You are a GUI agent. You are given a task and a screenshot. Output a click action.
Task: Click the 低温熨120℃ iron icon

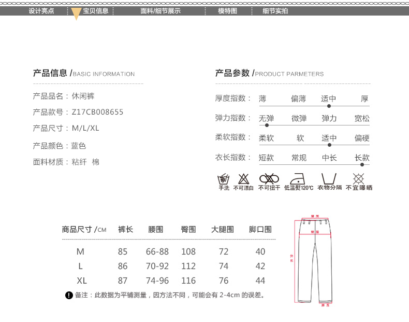298,182
